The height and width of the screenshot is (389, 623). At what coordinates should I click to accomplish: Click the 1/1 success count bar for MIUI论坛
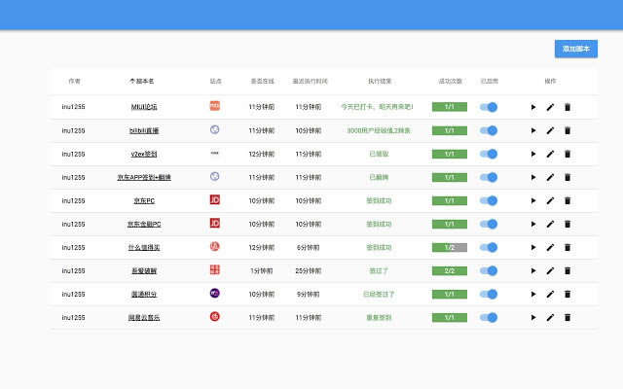point(450,107)
